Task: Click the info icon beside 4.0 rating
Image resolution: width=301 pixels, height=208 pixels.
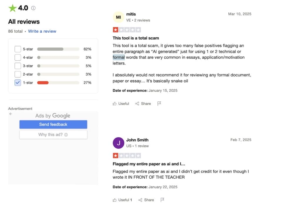Action: click(33, 8)
